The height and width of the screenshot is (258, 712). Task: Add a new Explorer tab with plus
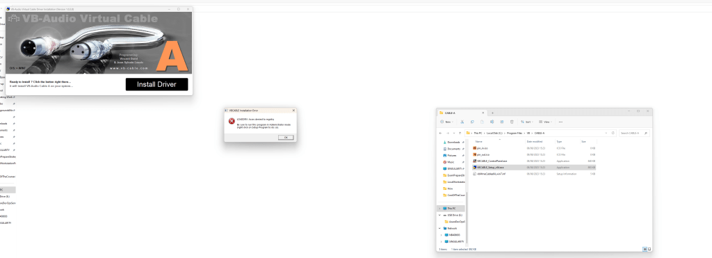(x=493, y=113)
